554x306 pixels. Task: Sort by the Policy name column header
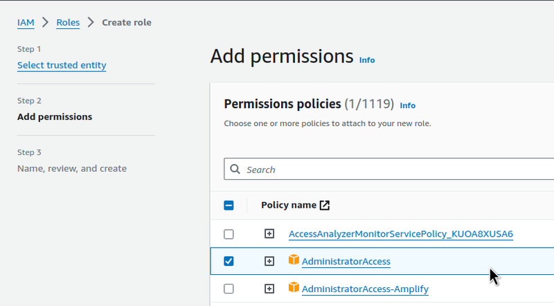click(289, 206)
